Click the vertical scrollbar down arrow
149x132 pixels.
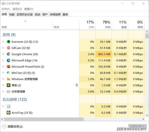coord(147,115)
